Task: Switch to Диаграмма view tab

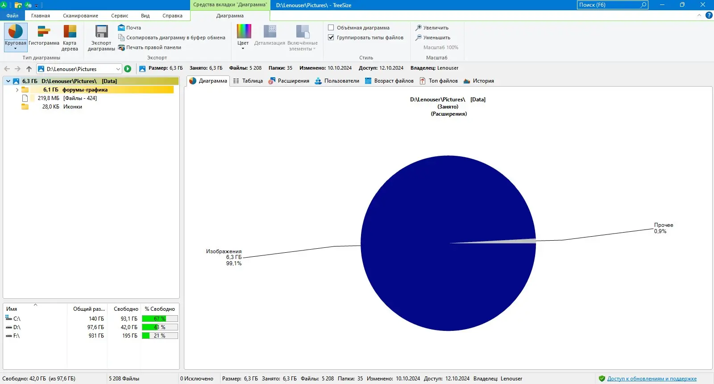Action: point(208,81)
